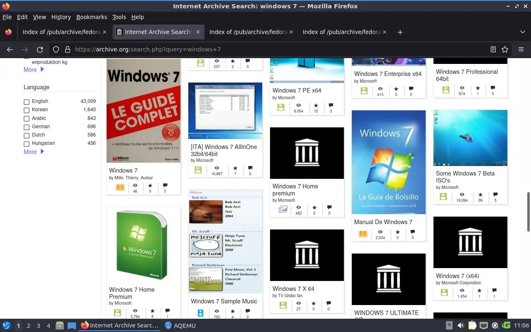
Task: Expand More under the Language filter list
Action: pos(34,152)
